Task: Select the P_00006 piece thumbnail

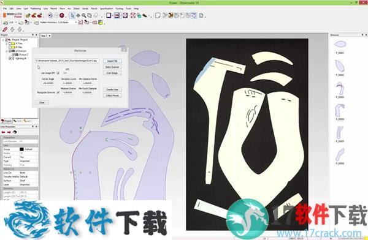Action: pos(340,154)
